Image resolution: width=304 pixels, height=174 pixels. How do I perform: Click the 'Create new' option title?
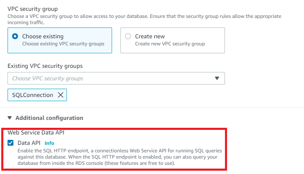149,36
